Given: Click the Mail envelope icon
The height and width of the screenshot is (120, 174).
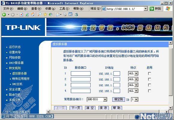Looking at the screenshot, I should click(58, 14).
